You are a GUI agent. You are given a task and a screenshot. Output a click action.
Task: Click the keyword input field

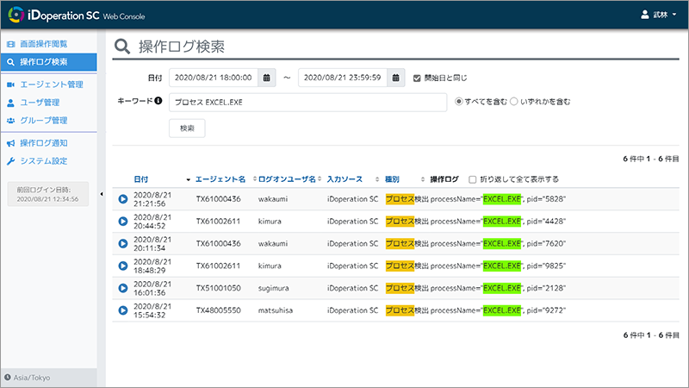click(308, 102)
